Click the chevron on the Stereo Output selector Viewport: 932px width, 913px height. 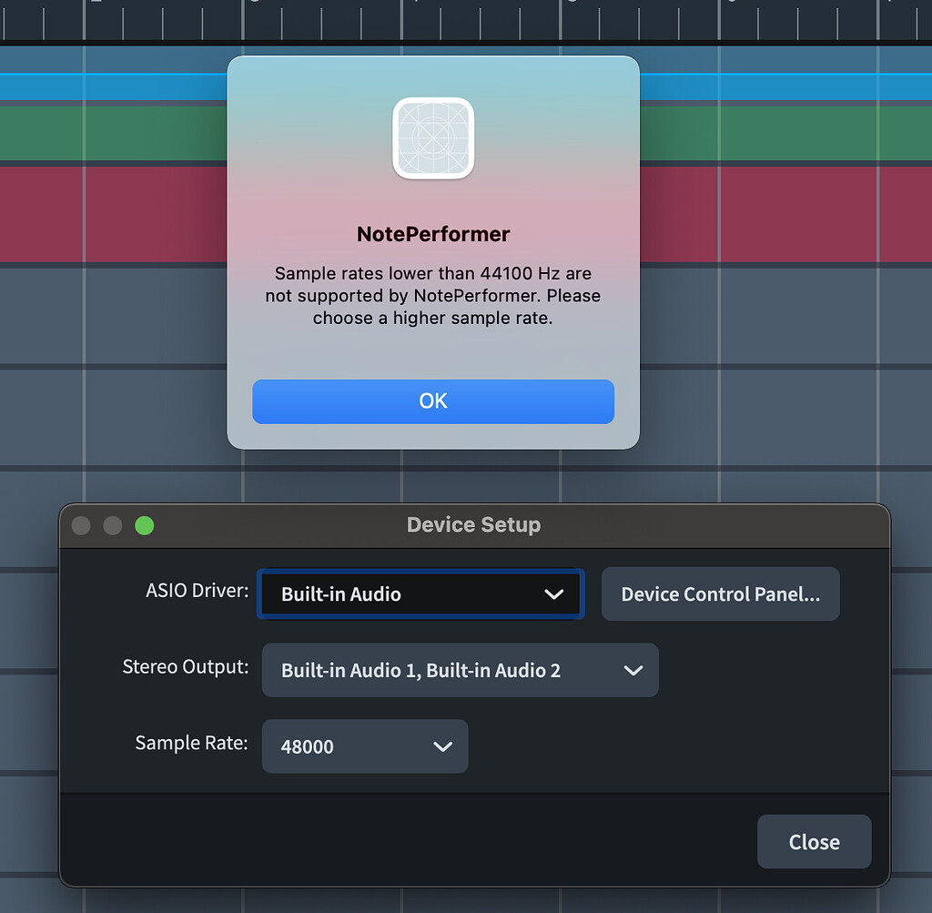coord(634,670)
